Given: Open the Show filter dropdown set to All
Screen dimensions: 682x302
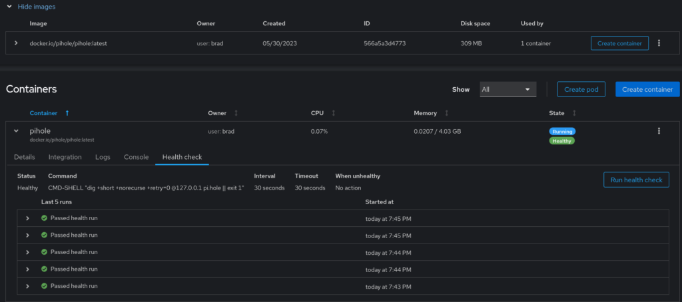Looking at the screenshot, I should point(508,89).
